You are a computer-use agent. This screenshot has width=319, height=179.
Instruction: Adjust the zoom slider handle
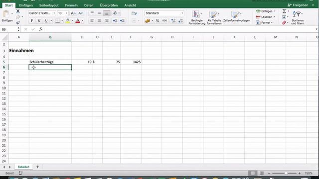tap(286, 174)
